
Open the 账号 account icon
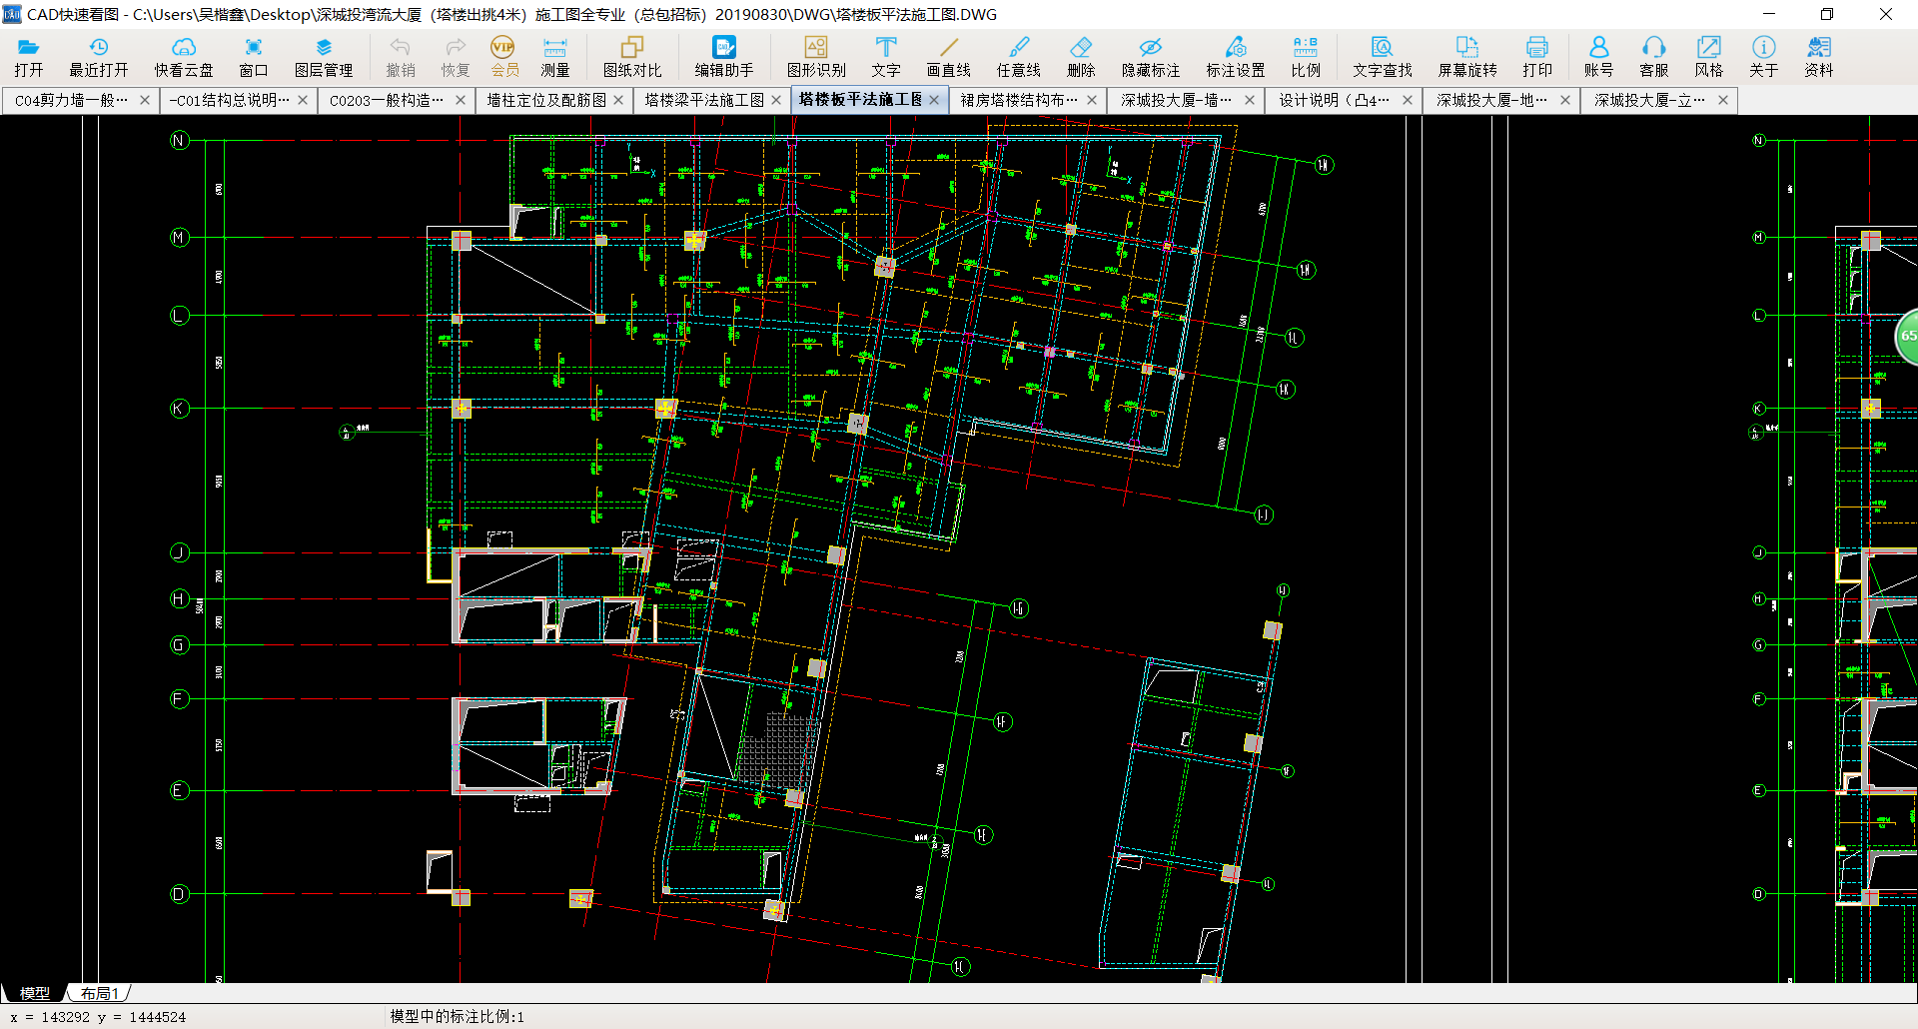point(1598,57)
